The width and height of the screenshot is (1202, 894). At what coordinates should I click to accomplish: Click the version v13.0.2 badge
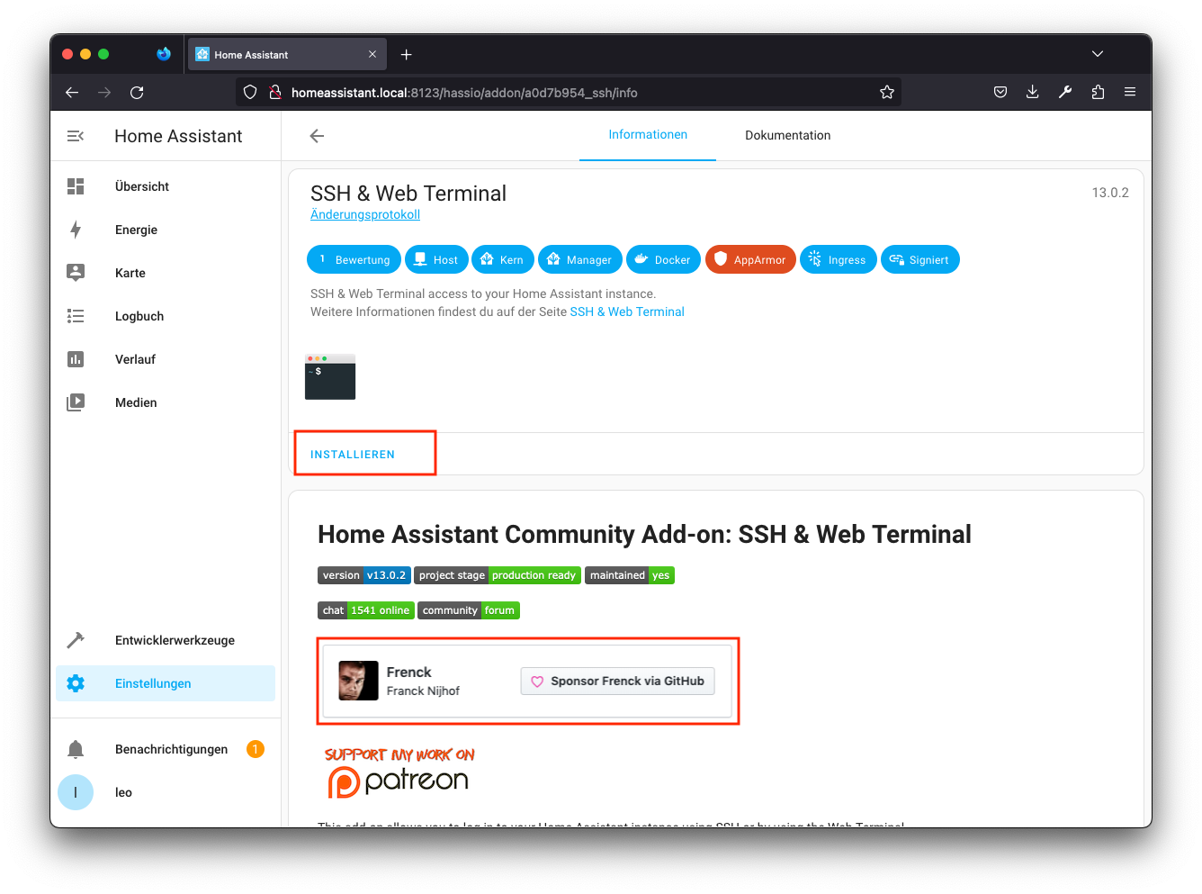click(x=364, y=575)
